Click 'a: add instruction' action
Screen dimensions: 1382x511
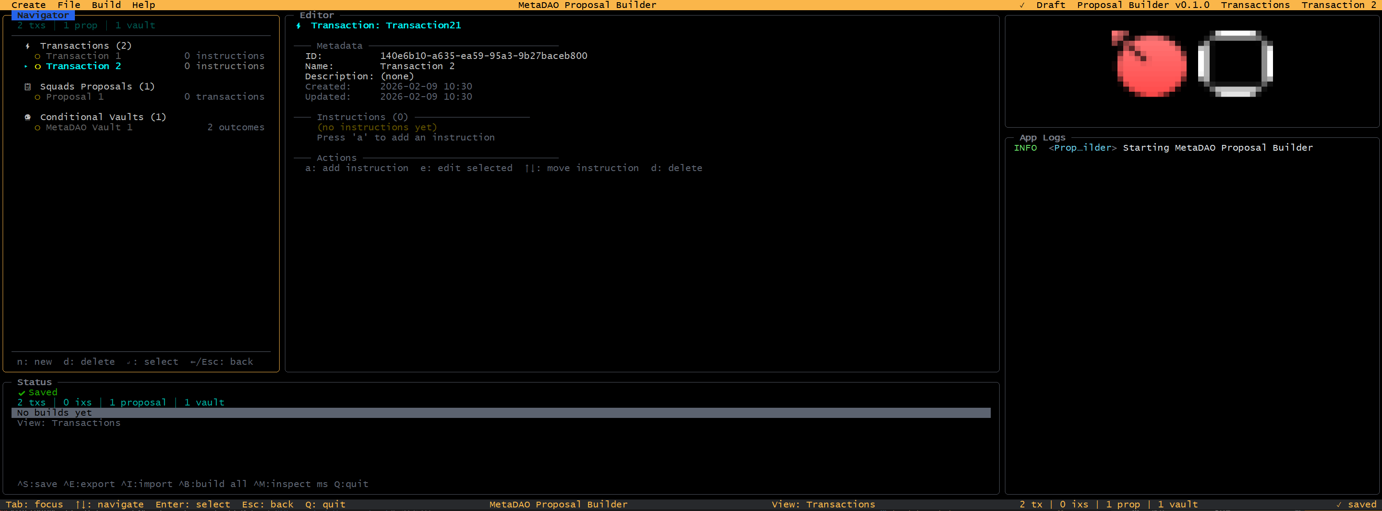pyautogui.click(x=357, y=168)
